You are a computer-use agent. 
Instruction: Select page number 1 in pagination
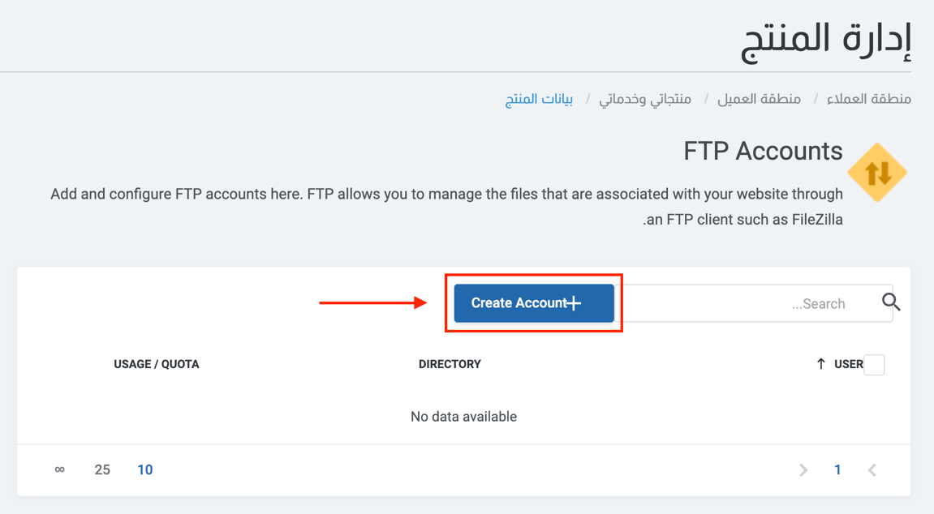point(837,469)
